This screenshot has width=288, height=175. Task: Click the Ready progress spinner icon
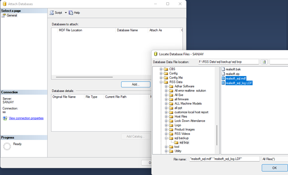7,146
